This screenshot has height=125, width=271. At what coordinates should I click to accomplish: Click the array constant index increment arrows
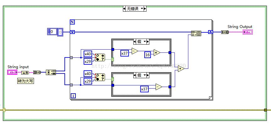click(49, 32)
